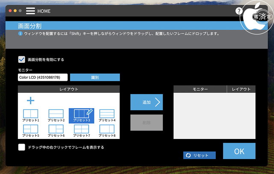The image size is (274, 174).
Task: Disable the 画面分割を有効にする checkbox
Action: tap(22, 59)
